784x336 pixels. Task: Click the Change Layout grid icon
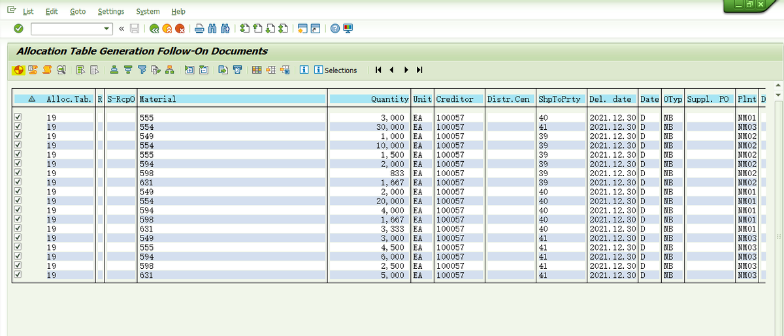point(256,70)
